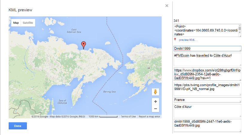The height and width of the screenshot is (135, 244).
Task: Switch to Satellite view tab
Action: click(28, 23)
